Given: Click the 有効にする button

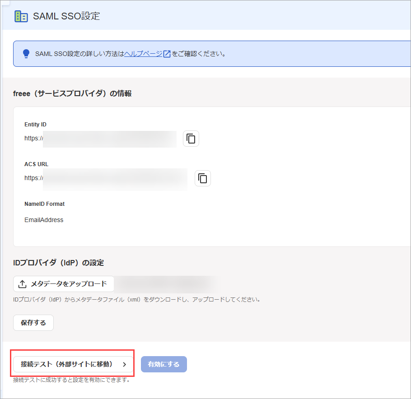Looking at the screenshot, I should click(x=164, y=364).
